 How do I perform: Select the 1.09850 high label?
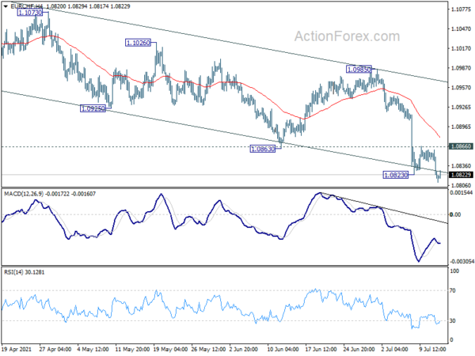[x=359, y=70]
